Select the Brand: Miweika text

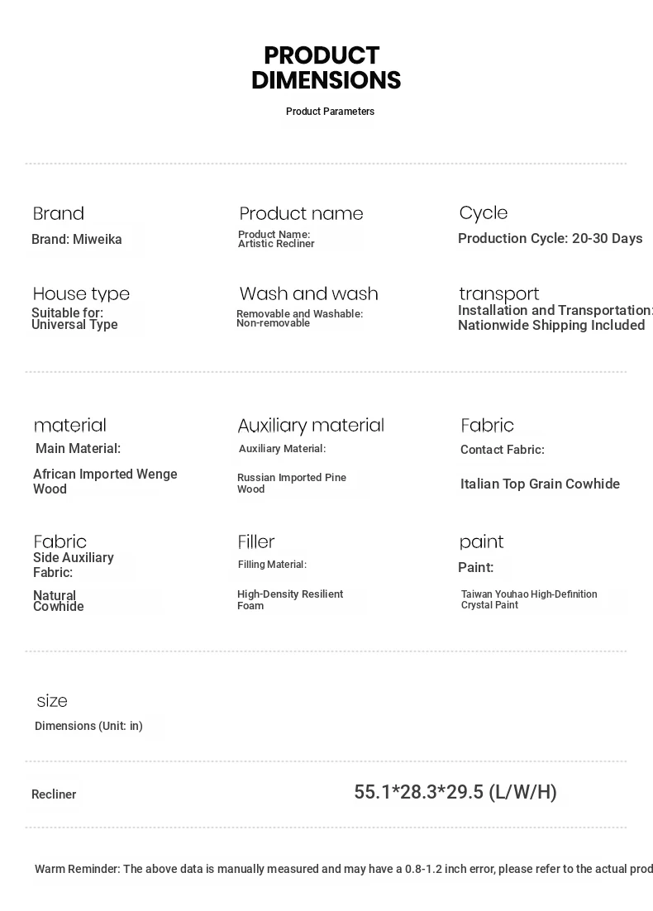tap(77, 240)
